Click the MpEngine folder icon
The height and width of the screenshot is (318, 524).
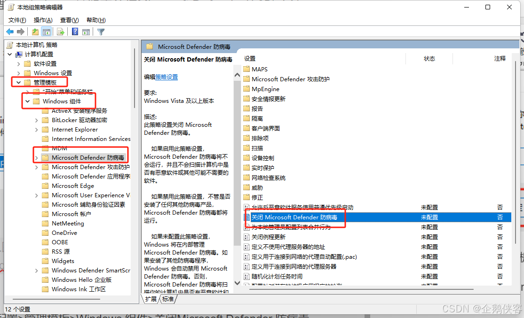pos(246,89)
